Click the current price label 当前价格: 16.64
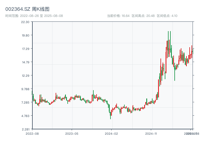This screenshot has width=214, height=161. point(118,16)
